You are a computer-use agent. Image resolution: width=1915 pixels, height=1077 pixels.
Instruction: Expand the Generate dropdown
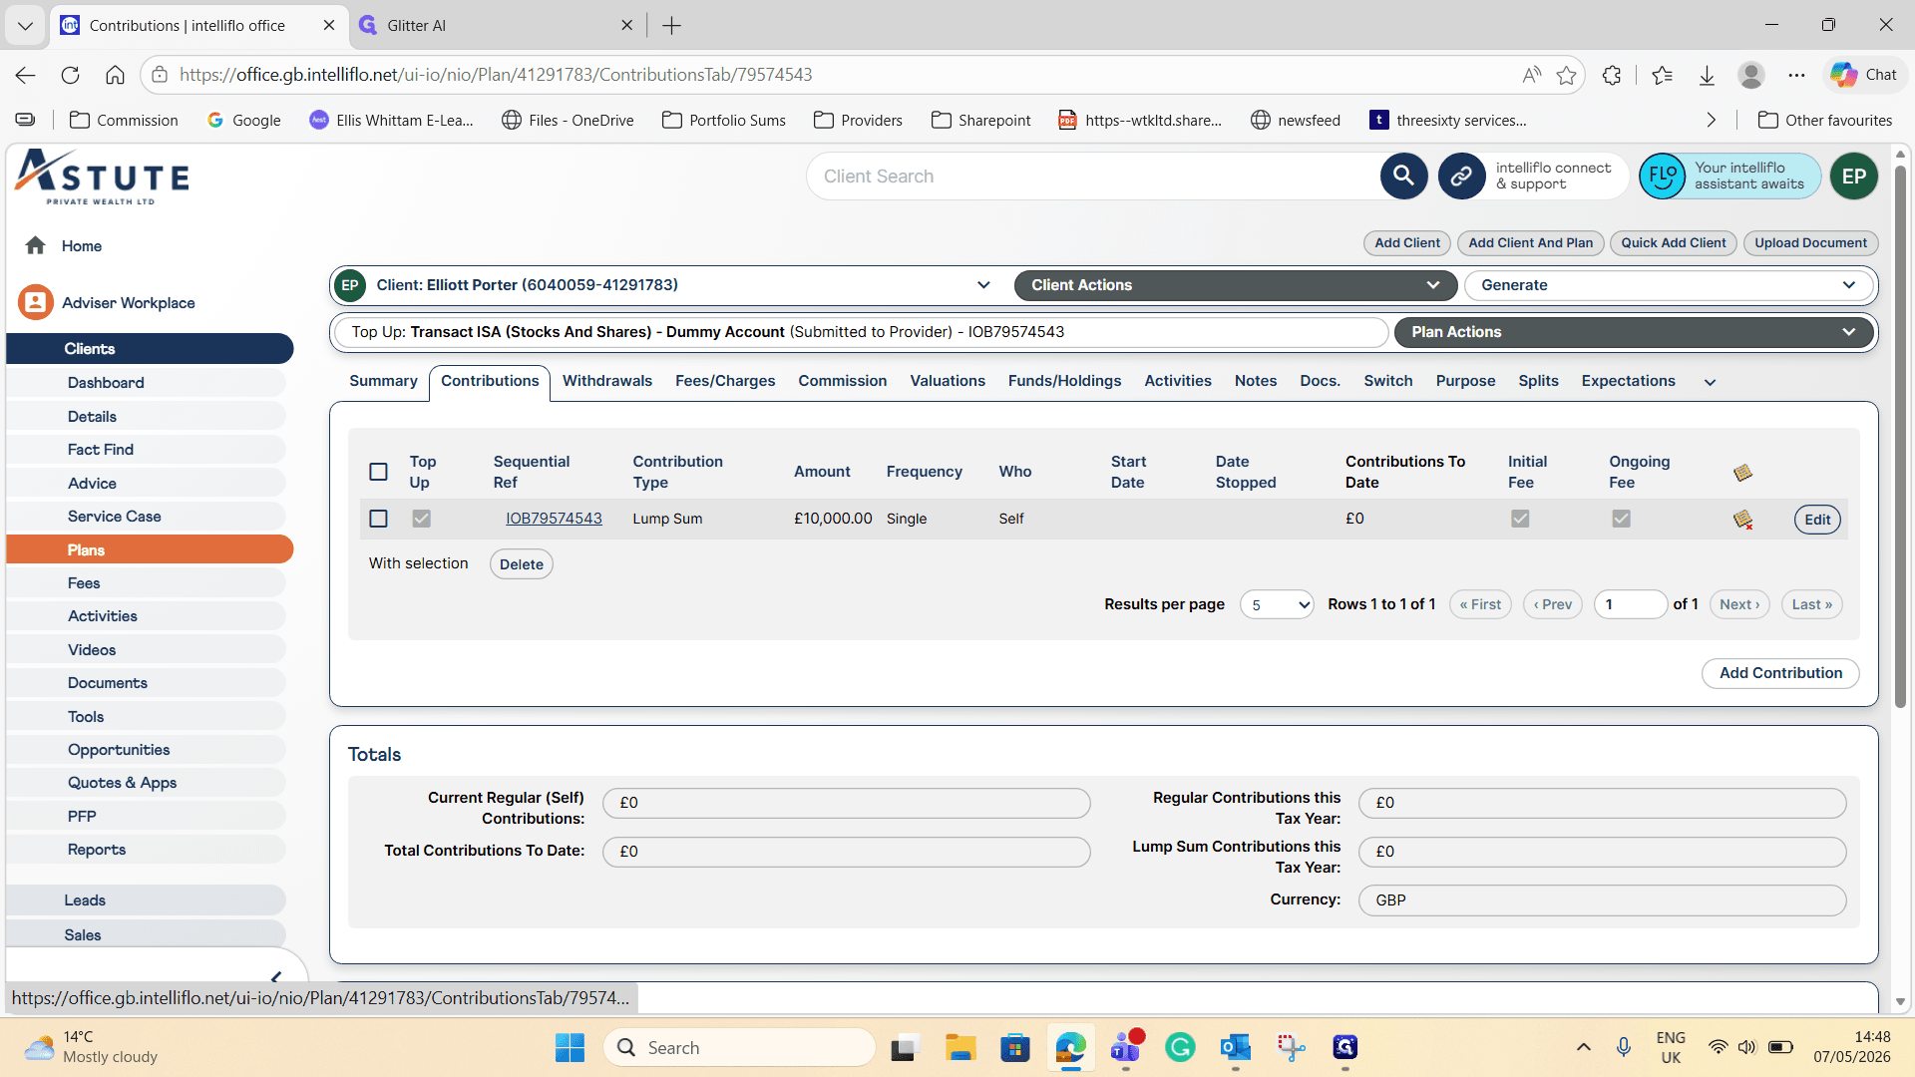coord(1669,285)
